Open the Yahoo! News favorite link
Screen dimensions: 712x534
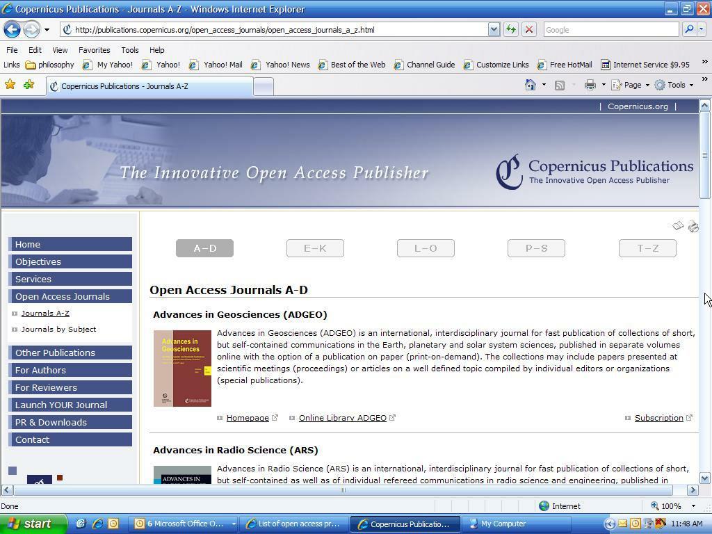coord(281,65)
